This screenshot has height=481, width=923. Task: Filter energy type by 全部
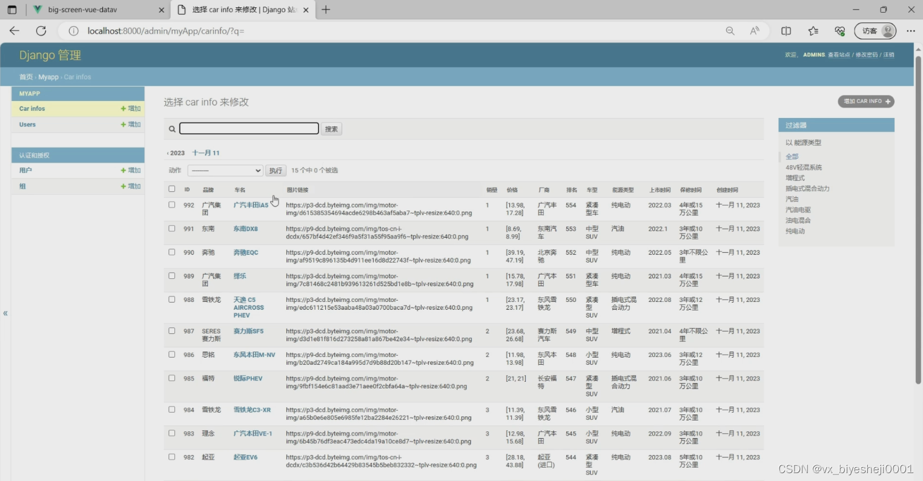[792, 157]
